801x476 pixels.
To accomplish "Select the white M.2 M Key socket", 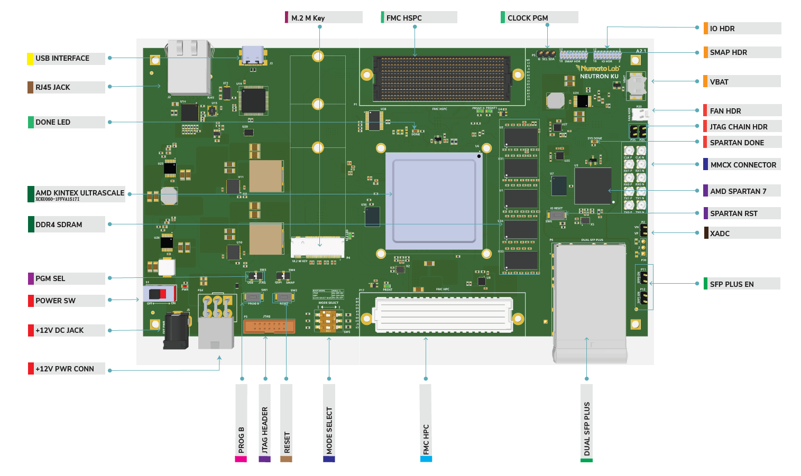I will point(317,247).
